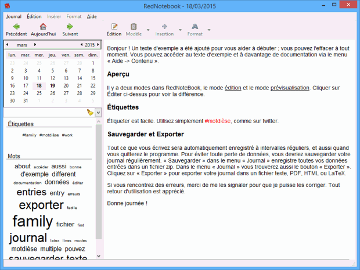Maximize the RedNotebook window
The image size is (360, 270).
point(334,5)
